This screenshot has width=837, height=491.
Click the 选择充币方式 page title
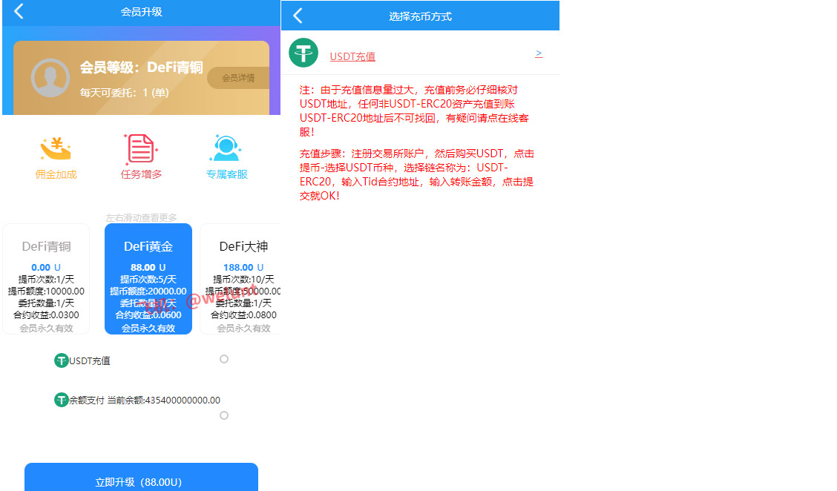point(420,16)
